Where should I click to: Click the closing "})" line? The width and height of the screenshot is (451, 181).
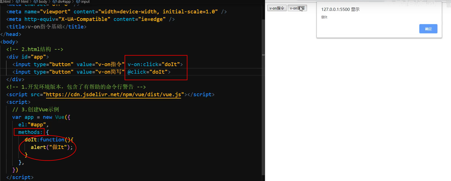(15, 170)
